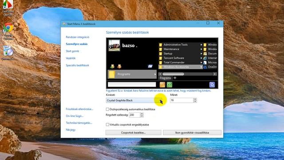Click the large Programs folder icon
This screenshot has height=160, width=284.
coord(112,74)
